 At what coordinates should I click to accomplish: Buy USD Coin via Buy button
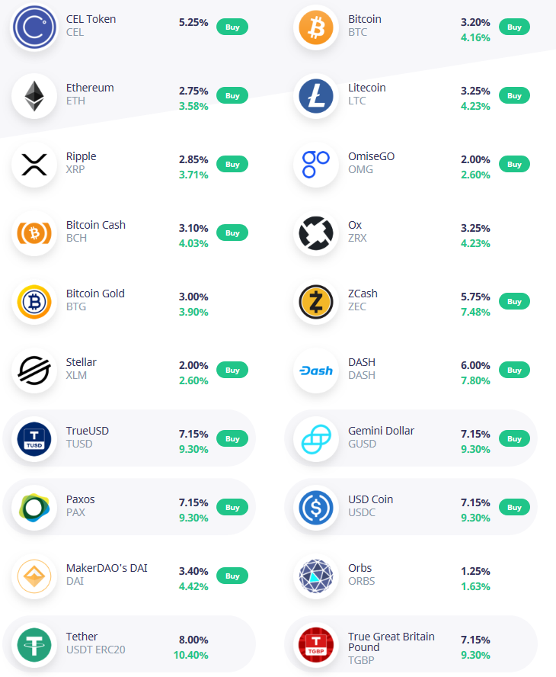(514, 507)
